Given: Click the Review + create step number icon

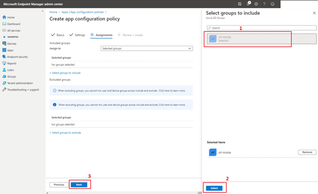Looking at the screenshot, I should pyautogui.click(x=119, y=35).
